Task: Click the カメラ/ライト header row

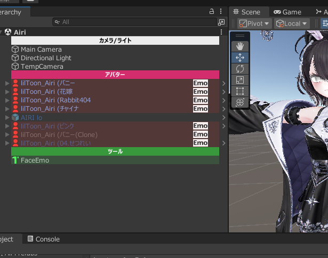Action: [115, 41]
